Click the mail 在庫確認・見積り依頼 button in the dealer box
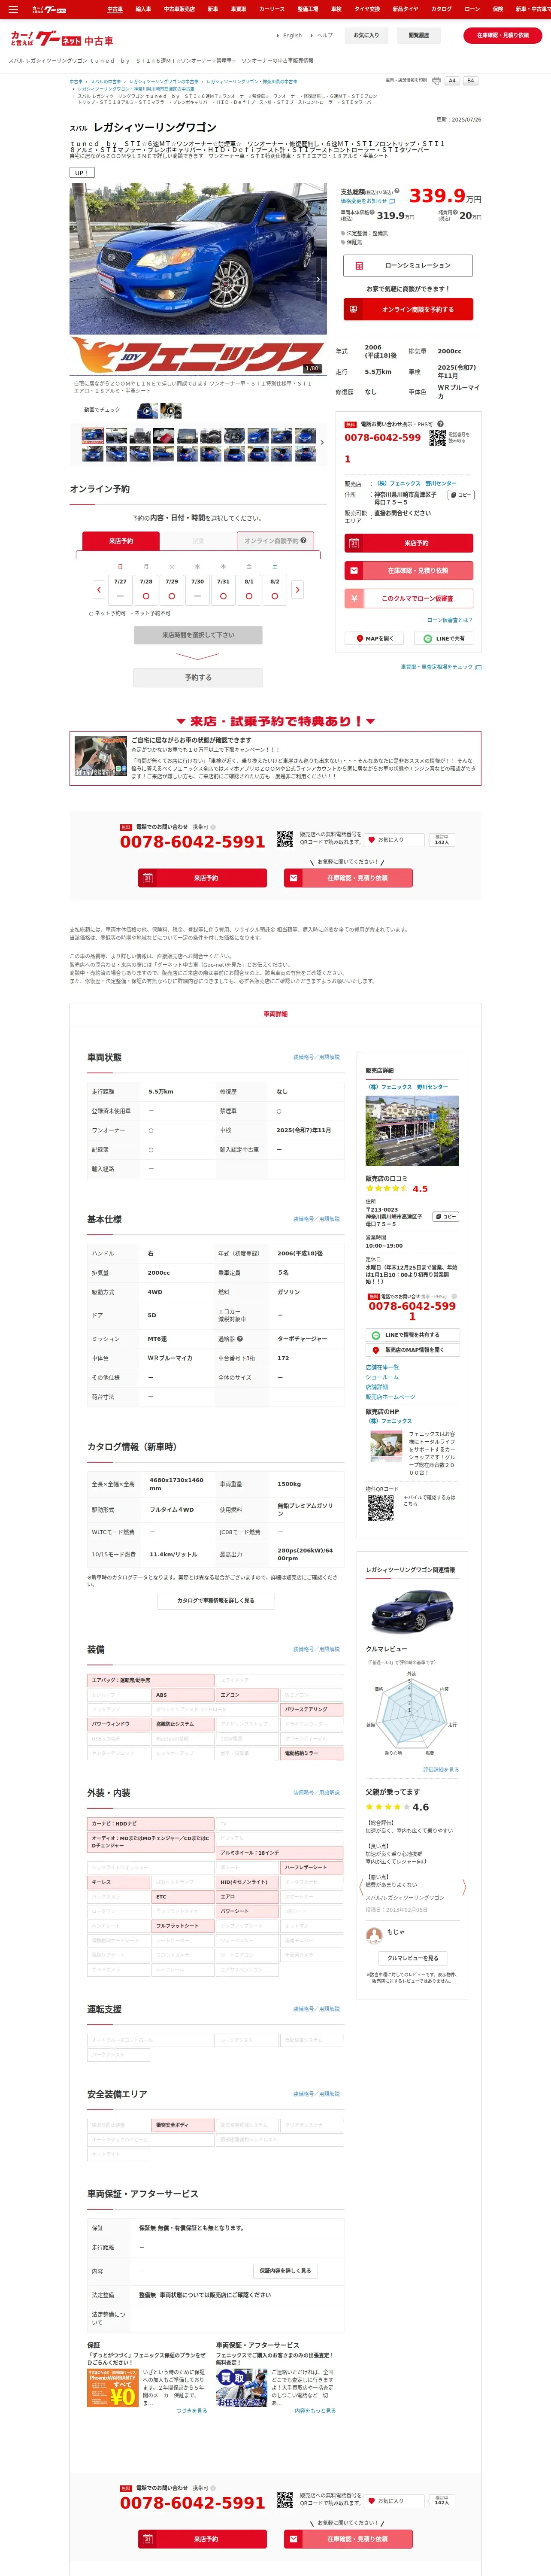This screenshot has width=551, height=2576. pos(408,570)
